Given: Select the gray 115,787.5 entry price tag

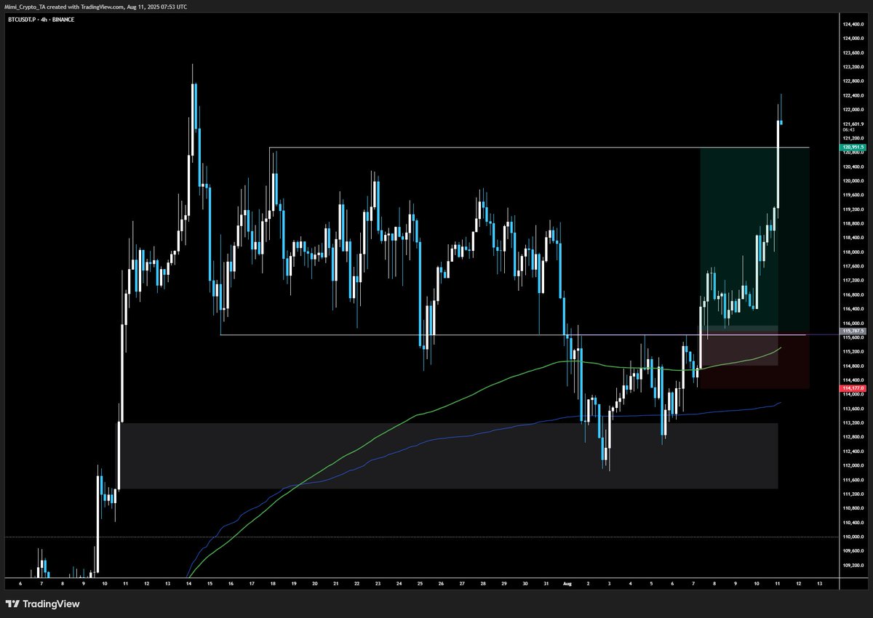Looking at the screenshot, I should click(x=852, y=332).
